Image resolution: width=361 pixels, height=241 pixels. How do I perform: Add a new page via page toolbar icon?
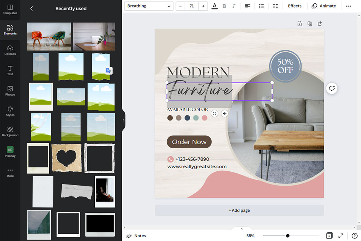pyautogui.click(x=320, y=23)
